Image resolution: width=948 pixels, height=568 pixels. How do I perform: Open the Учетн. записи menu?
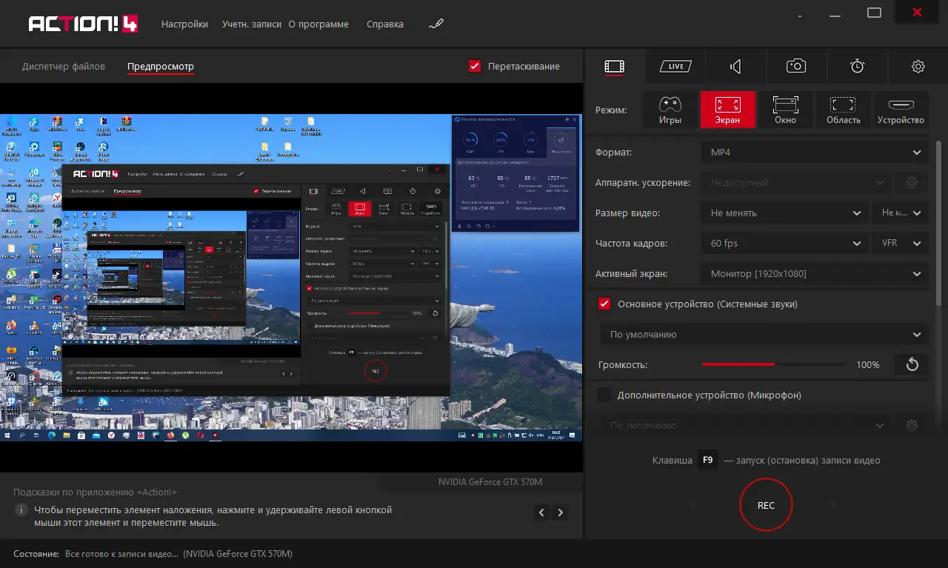[x=252, y=24]
